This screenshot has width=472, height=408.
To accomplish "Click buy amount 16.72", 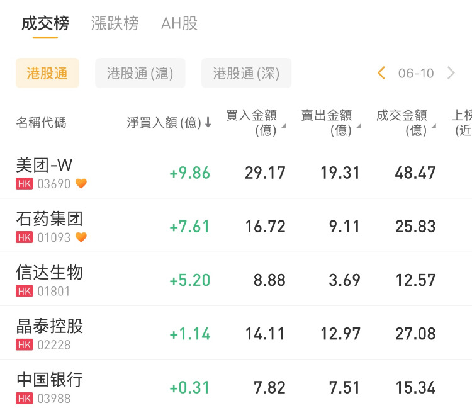I will 265,227.
